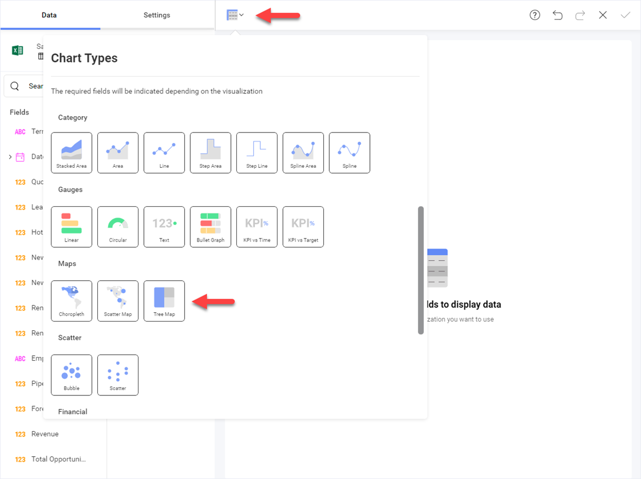641x479 pixels.
Task: Open the visualization type dropdown
Action: point(235,15)
